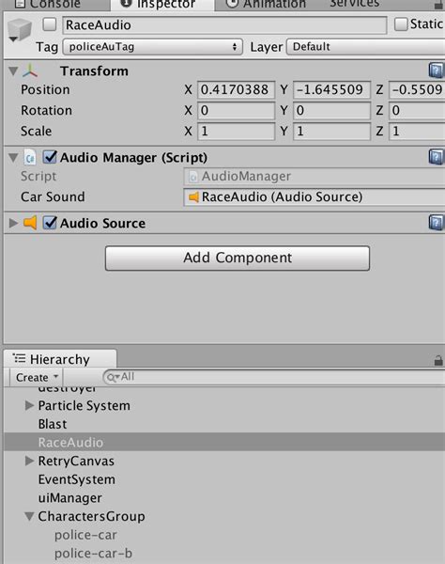Viewport: 445px width, 564px height.
Task: Open the Layer dropdown Default
Action: [365, 47]
